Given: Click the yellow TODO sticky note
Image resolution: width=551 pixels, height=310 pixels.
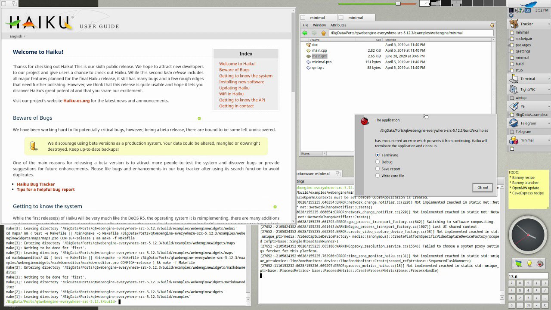Looking at the screenshot, I should (528, 189).
